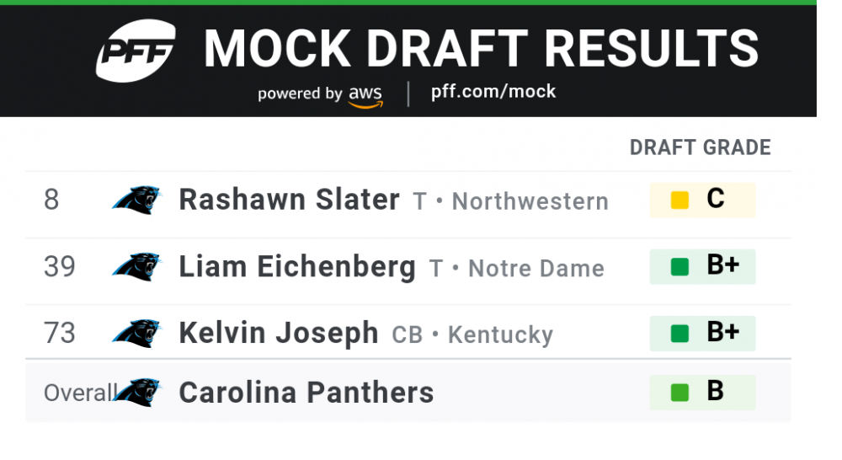Click Panthers logo in Overall row
Viewport: 842px width, 460px height.
[138, 392]
